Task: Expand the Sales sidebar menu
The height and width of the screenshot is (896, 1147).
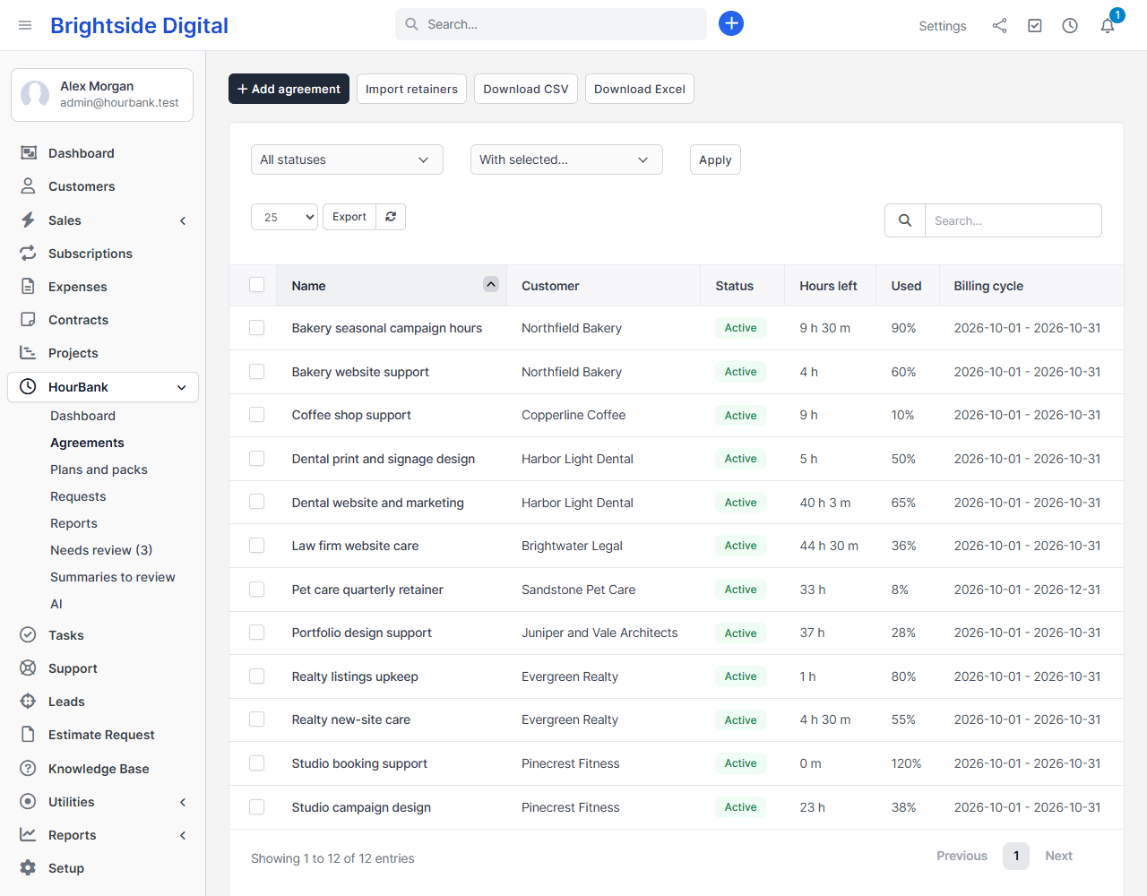Action: pos(103,220)
